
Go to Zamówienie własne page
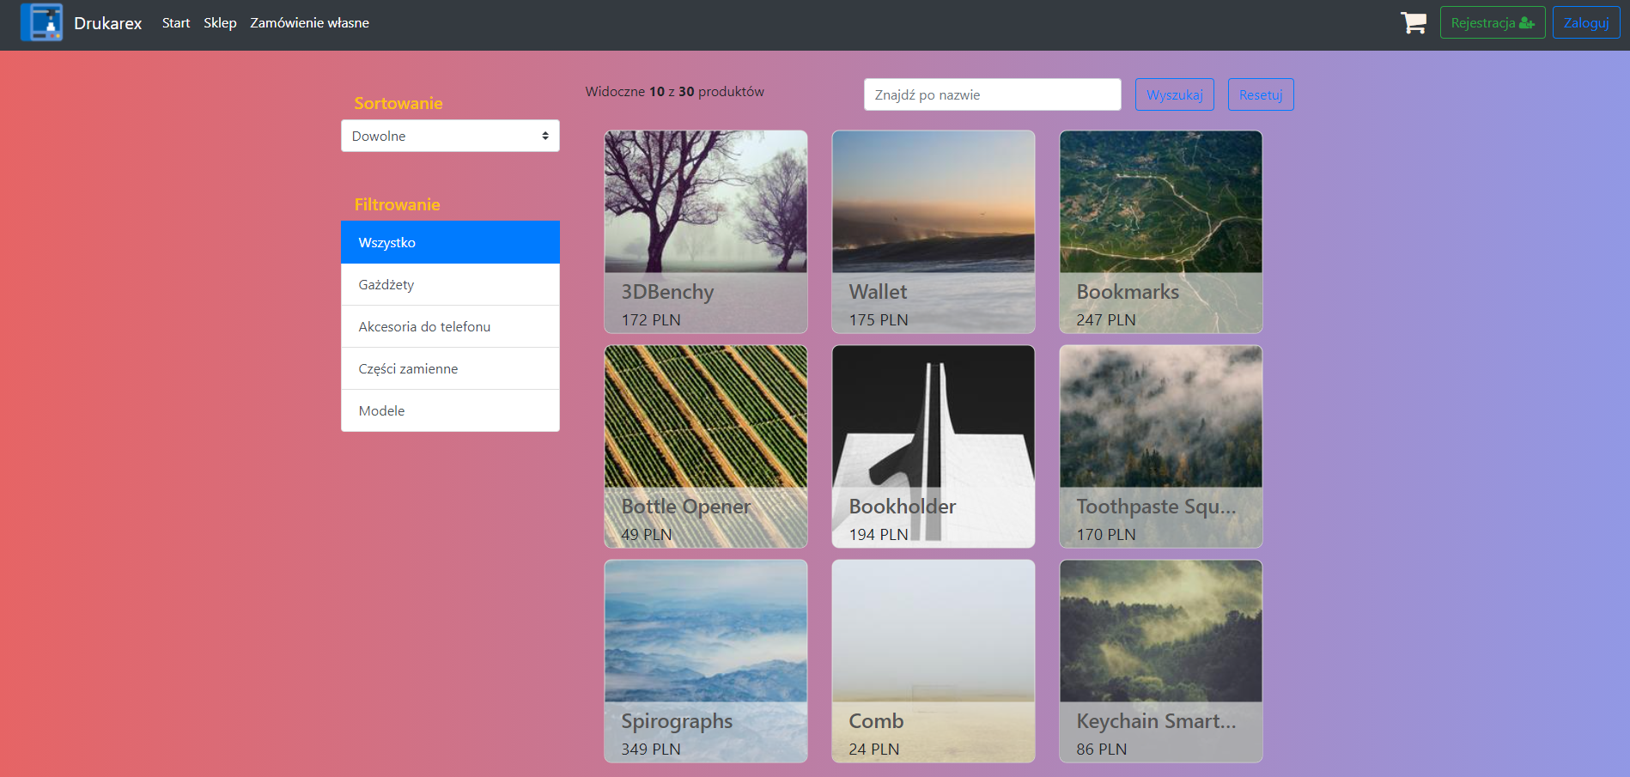(x=309, y=23)
